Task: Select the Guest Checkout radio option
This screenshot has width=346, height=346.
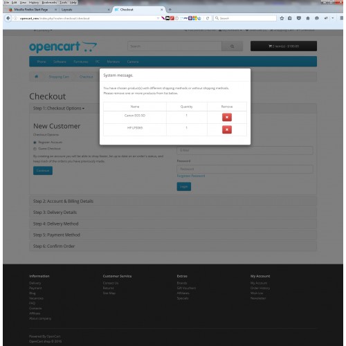Action: click(35, 149)
